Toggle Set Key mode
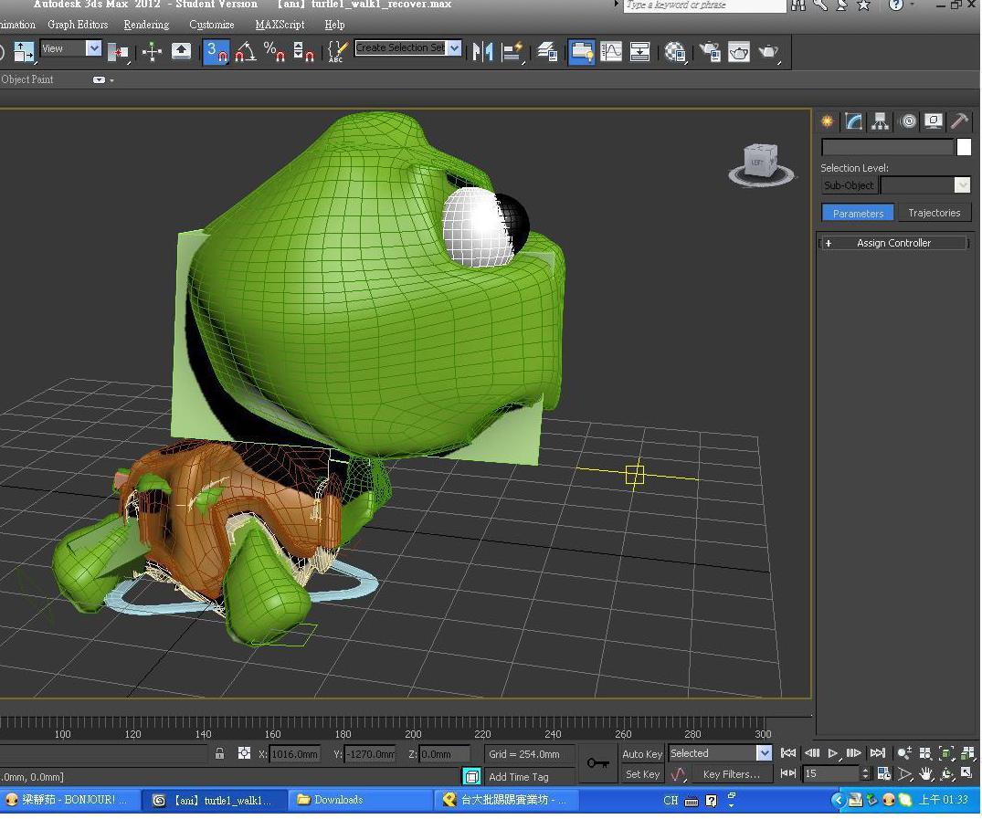Screen dimensions: 982x819 click(x=642, y=774)
